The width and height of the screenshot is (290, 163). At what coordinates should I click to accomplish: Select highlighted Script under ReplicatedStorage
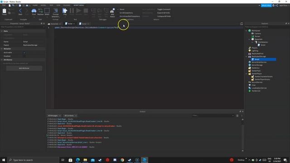coord(257,59)
